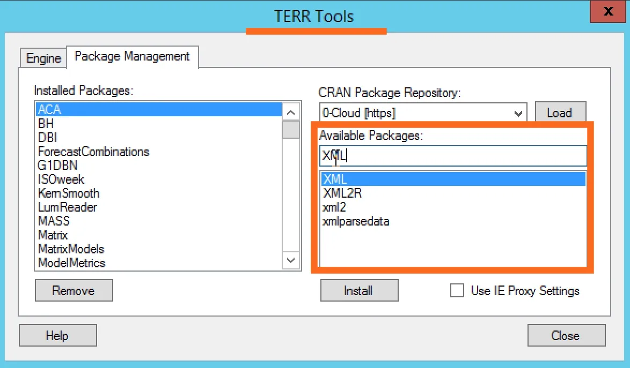This screenshot has height=368, width=630.
Task: Select XML2R in Available Packages
Action: click(x=453, y=193)
